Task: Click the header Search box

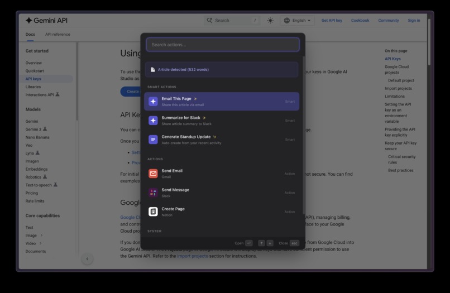Action: [x=232, y=21]
